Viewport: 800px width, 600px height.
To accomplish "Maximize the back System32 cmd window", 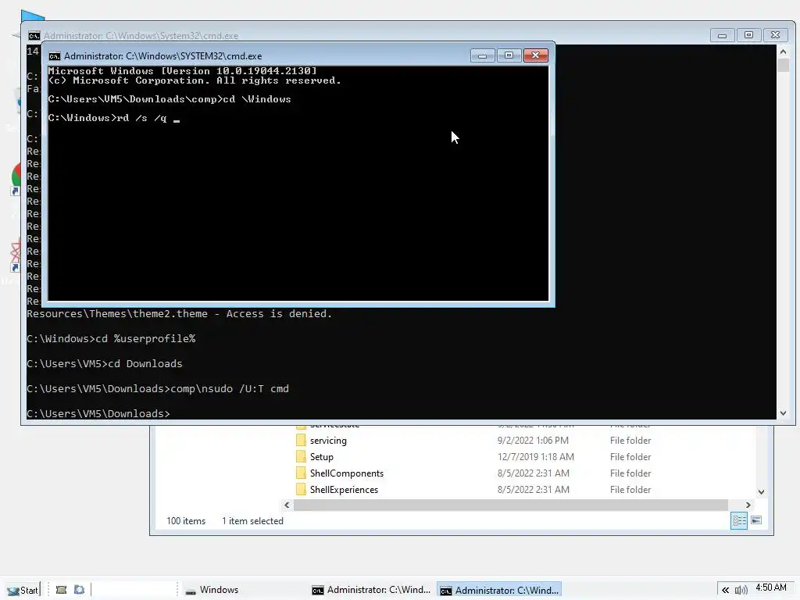I will tap(748, 35).
